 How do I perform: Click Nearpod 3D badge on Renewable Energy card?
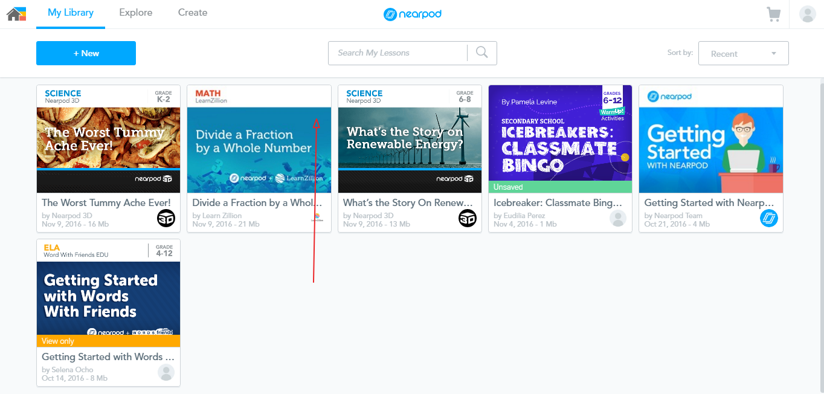tap(467, 218)
